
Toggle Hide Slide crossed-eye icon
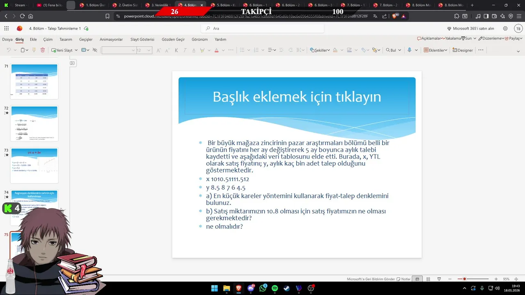click(95, 50)
